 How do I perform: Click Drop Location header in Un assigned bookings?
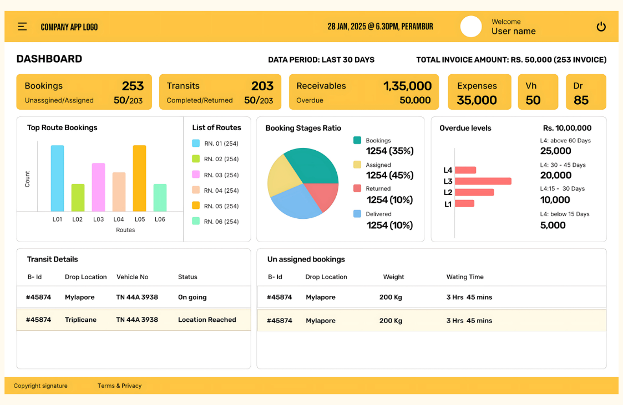[x=326, y=277]
